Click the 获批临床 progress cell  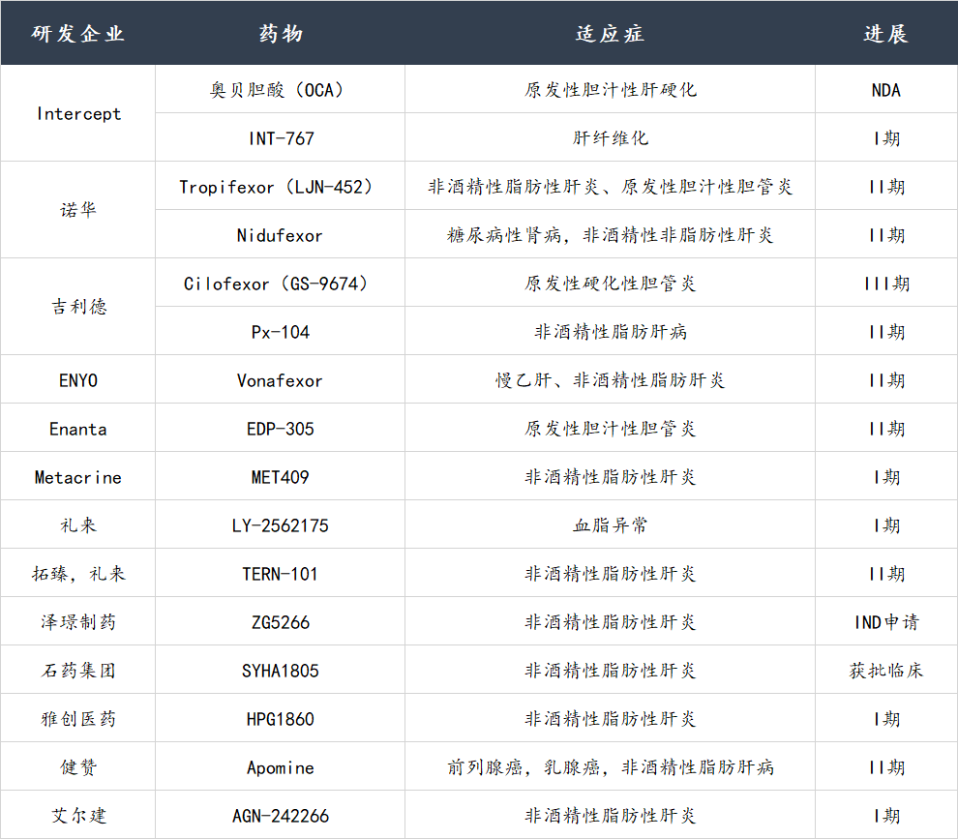click(x=885, y=669)
